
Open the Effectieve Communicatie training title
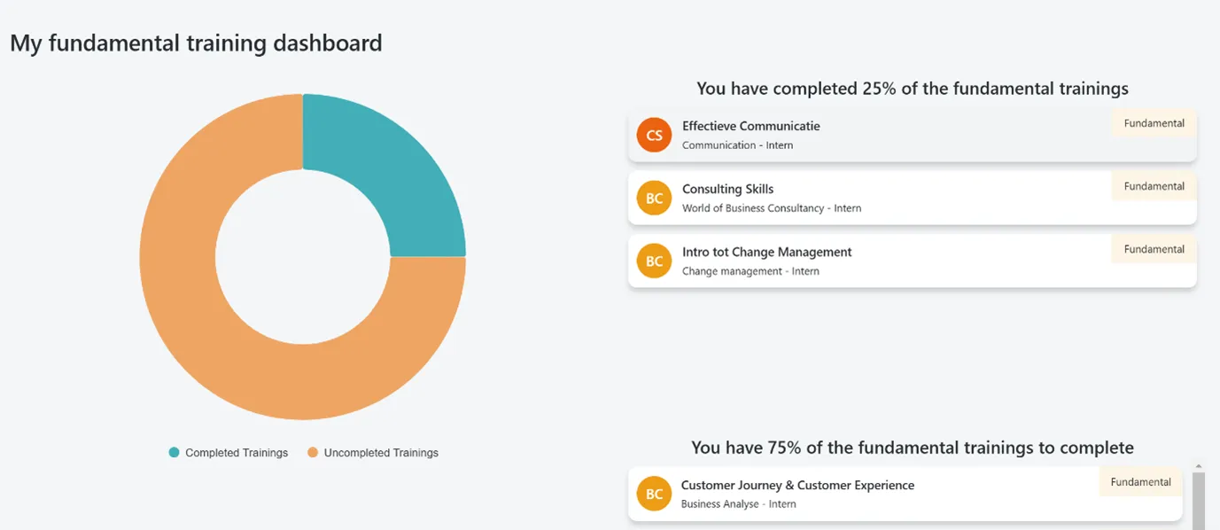pyautogui.click(x=750, y=126)
